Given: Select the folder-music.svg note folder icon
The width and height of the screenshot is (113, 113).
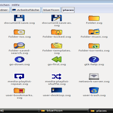Looking at the screenshot, I should [x=94, y=32].
